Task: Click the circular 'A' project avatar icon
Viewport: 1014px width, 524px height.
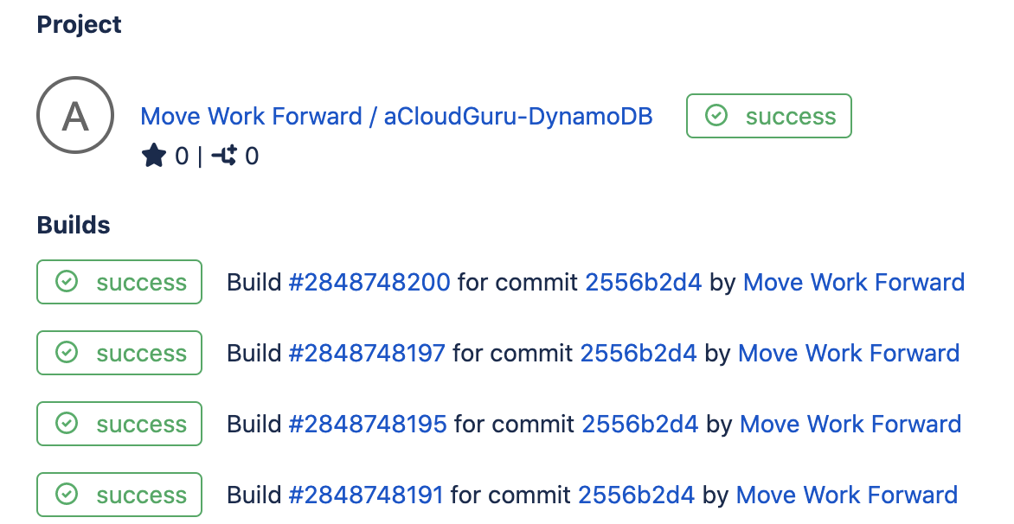Action: point(74,115)
